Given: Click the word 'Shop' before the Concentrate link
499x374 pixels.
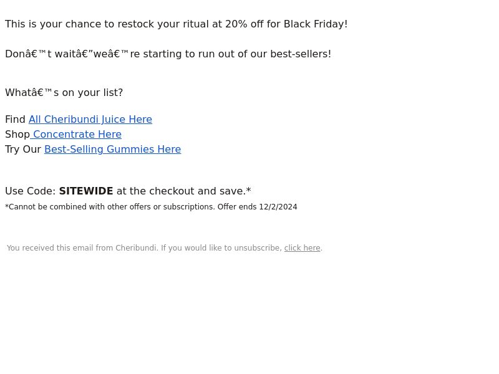Looking at the screenshot, I should pyautogui.click(x=17, y=134).
